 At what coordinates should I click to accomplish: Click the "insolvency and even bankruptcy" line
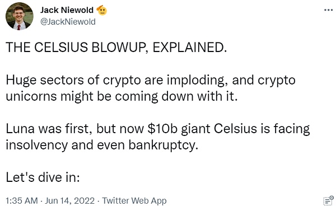(x=102, y=145)
